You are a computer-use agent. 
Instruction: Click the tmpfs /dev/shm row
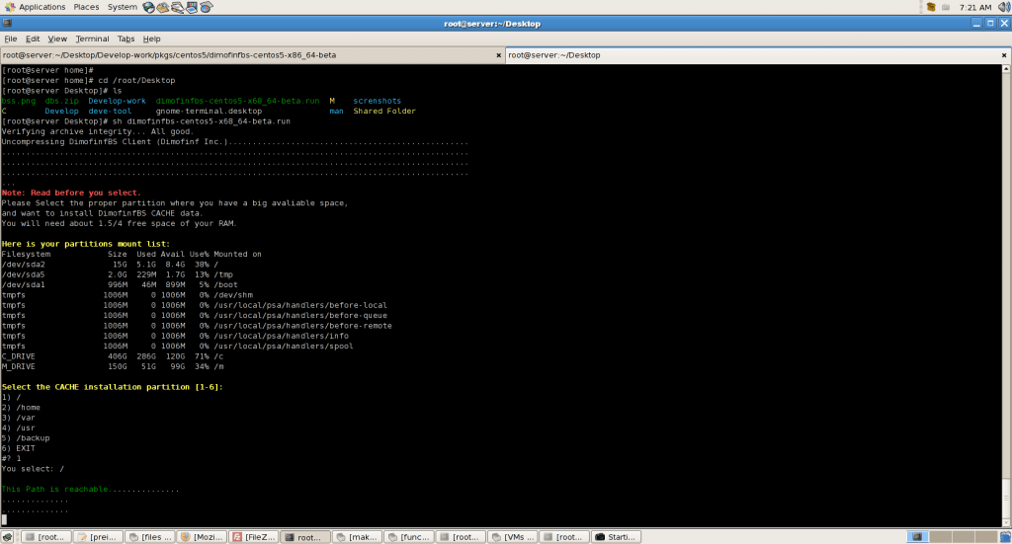click(x=127, y=295)
